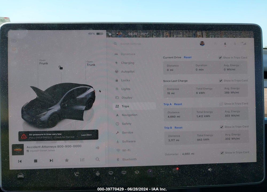Turn on the driver seat heater icon
Viewport: 267px width, 192px height.
tap(77, 174)
